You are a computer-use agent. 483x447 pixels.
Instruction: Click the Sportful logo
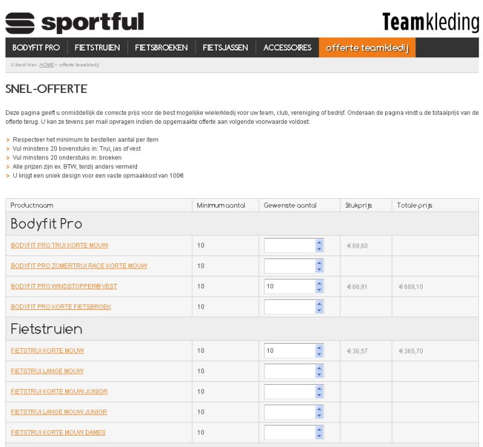pyautogui.click(x=75, y=22)
